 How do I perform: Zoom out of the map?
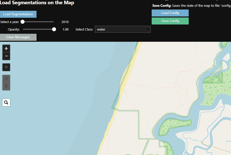[x=6, y=56]
